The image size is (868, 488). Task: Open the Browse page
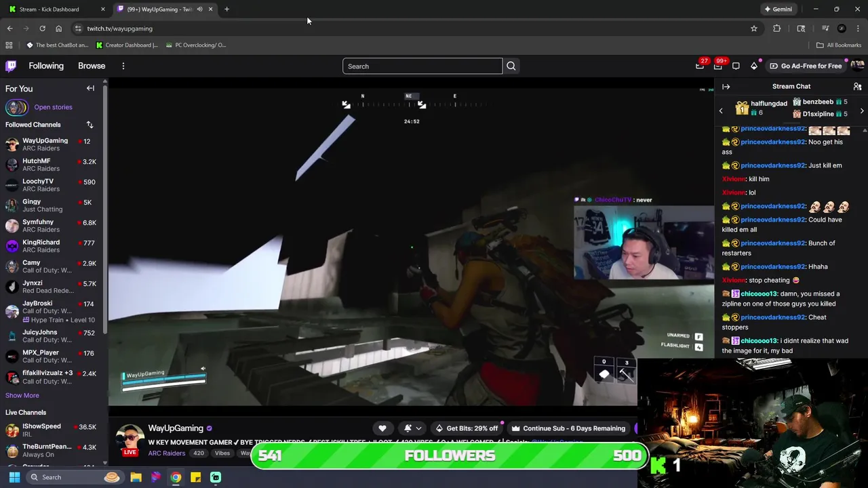coord(92,66)
